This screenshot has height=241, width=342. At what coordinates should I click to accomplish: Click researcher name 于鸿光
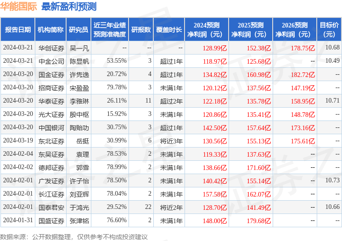tap(79, 208)
